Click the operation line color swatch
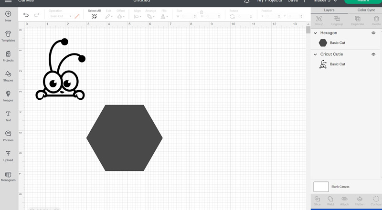 pos(77,16)
